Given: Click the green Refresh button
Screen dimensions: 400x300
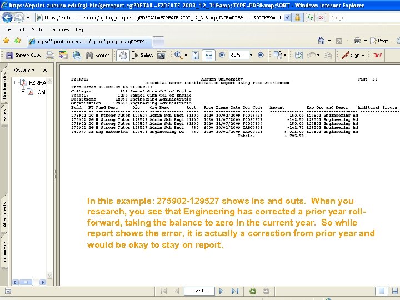Looking at the screenshot, I should [x=310, y=18].
